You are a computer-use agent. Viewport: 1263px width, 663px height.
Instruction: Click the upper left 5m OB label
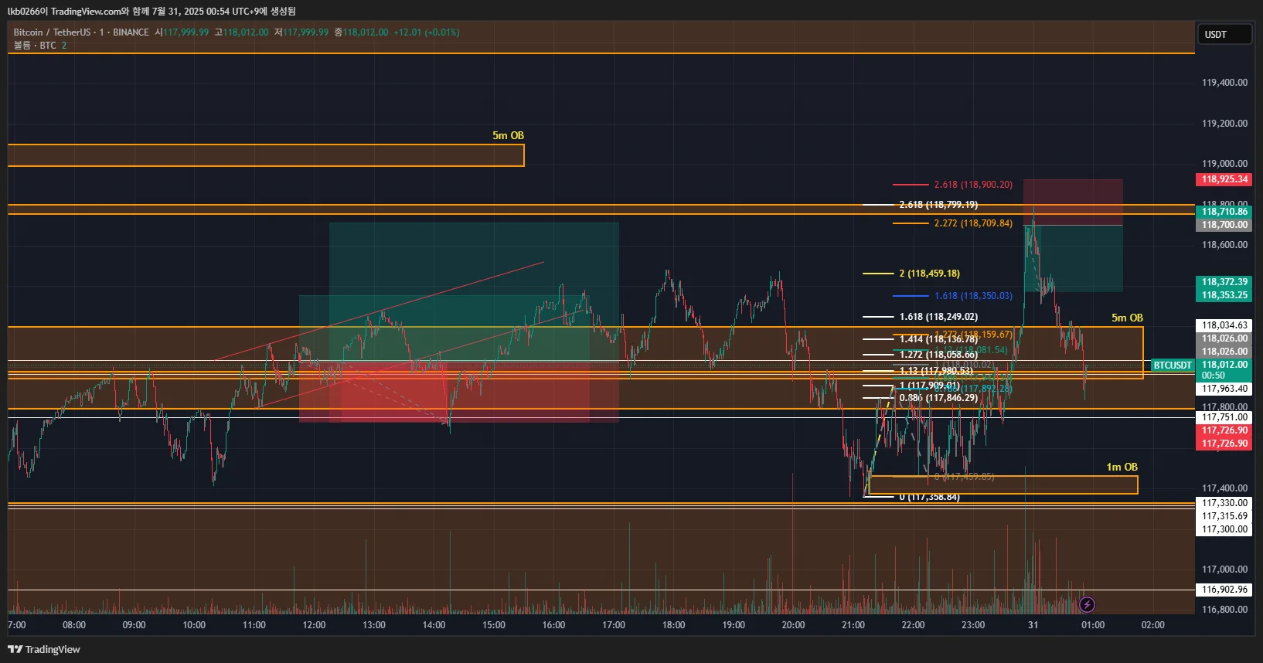508,135
